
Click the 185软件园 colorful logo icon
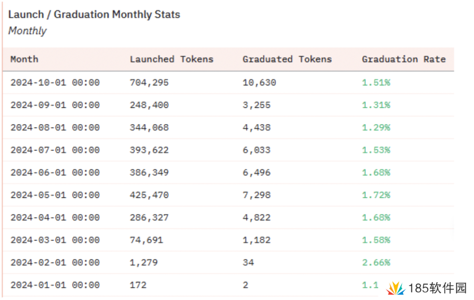click(x=396, y=288)
